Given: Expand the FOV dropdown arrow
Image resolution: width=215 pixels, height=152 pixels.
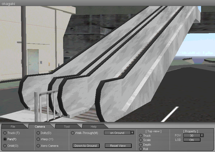Looking at the screenshot, I should pos(202,135).
